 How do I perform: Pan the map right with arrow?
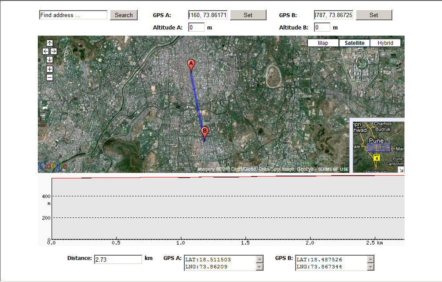[x=54, y=51]
